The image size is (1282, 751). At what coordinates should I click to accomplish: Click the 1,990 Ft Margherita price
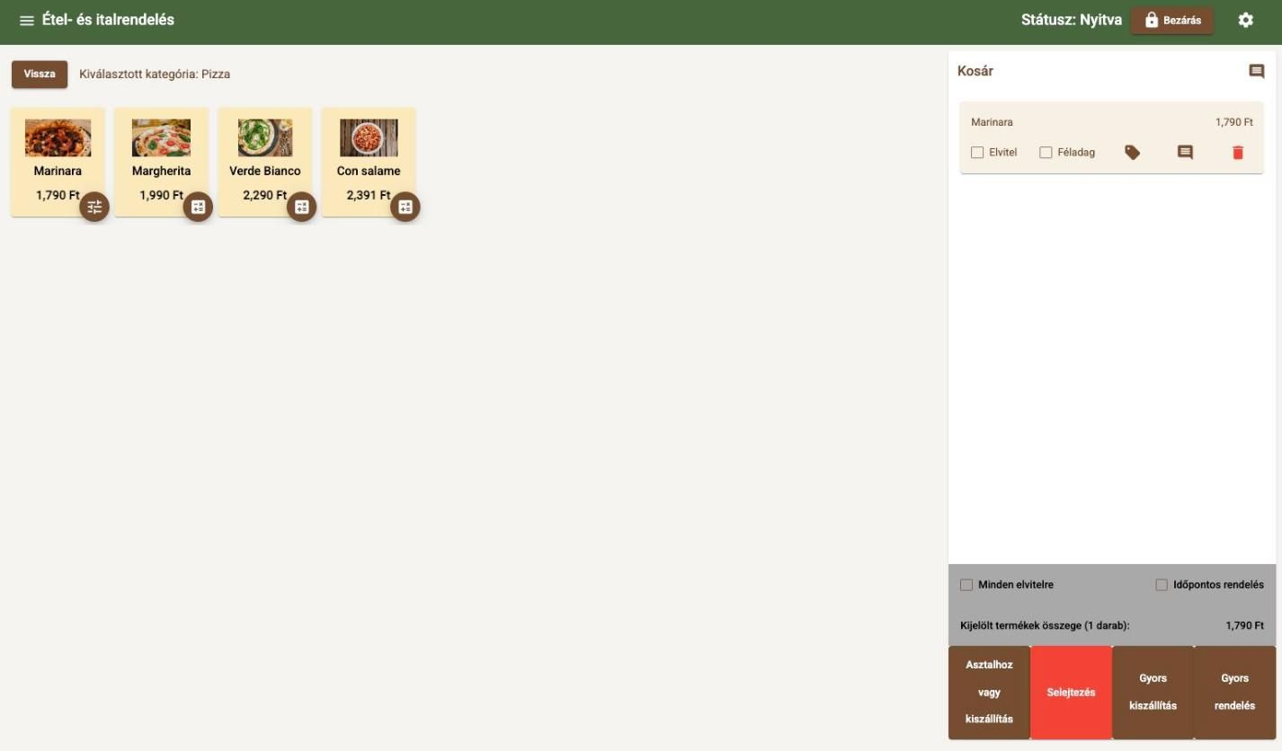pos(161,195)
